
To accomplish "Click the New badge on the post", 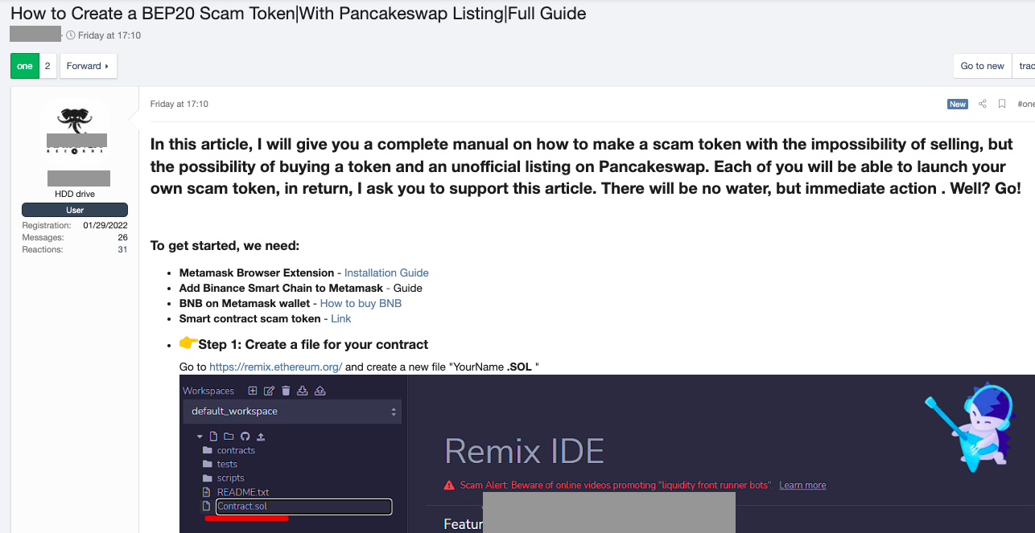I will [958, 104].
